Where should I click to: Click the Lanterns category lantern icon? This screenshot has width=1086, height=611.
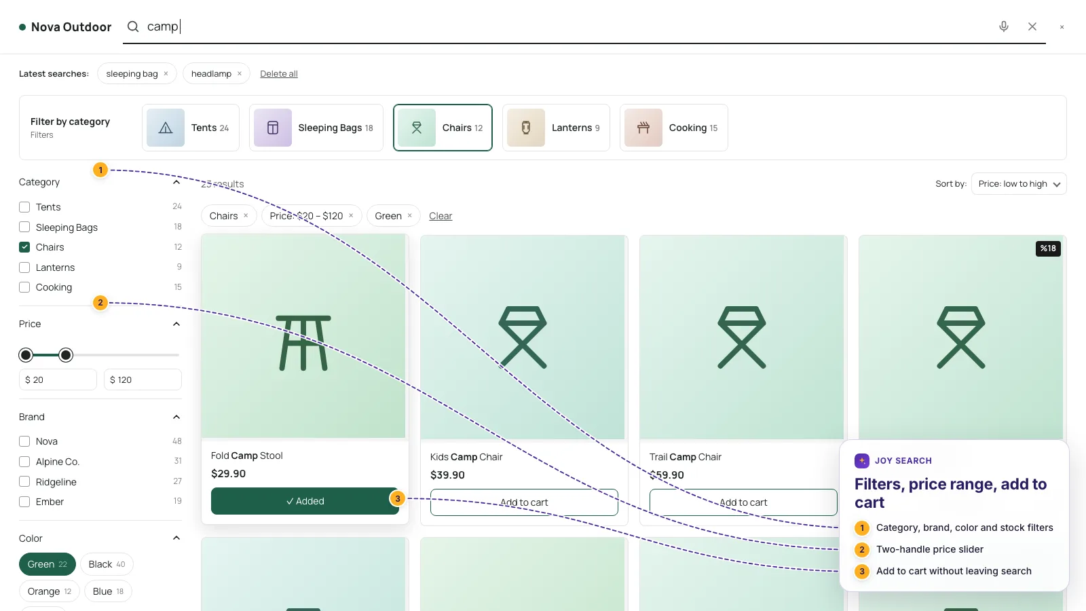click(x=526, y=128)
